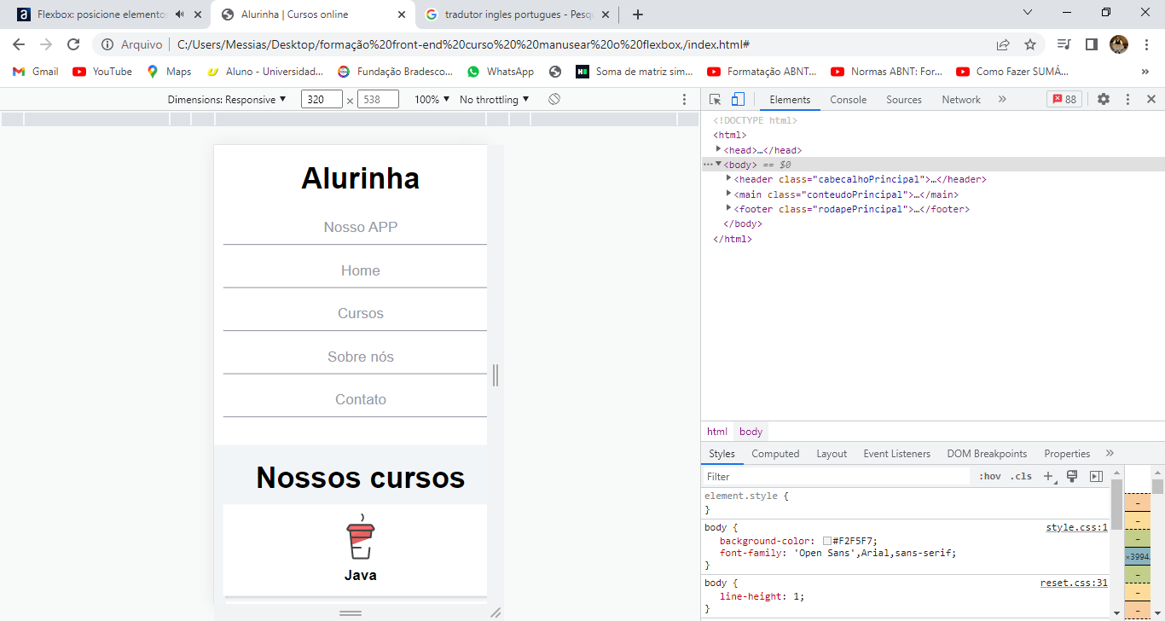The width and height of the screenshot is (1165, 621).
Task: Open the Properties tab
Action: [1067, 454]
